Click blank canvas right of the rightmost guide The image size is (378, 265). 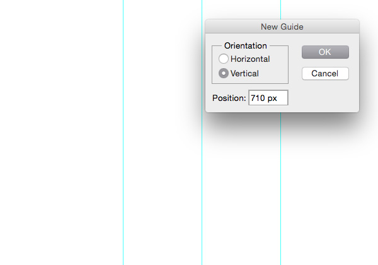point(329,193)
